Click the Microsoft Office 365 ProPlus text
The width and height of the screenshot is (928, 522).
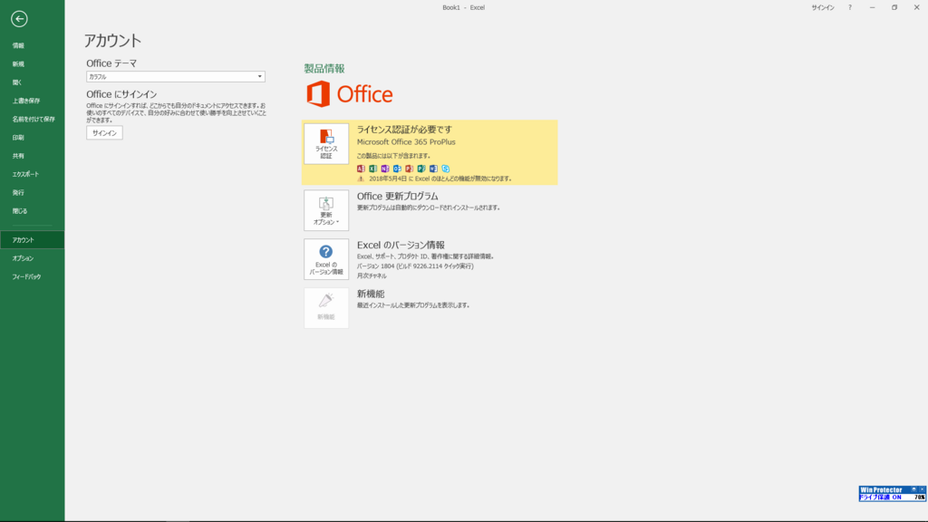tap(406, 142)
